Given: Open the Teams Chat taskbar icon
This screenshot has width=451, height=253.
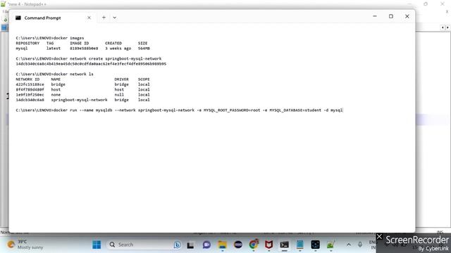Looking at the screenshot, I should (206, 245).
